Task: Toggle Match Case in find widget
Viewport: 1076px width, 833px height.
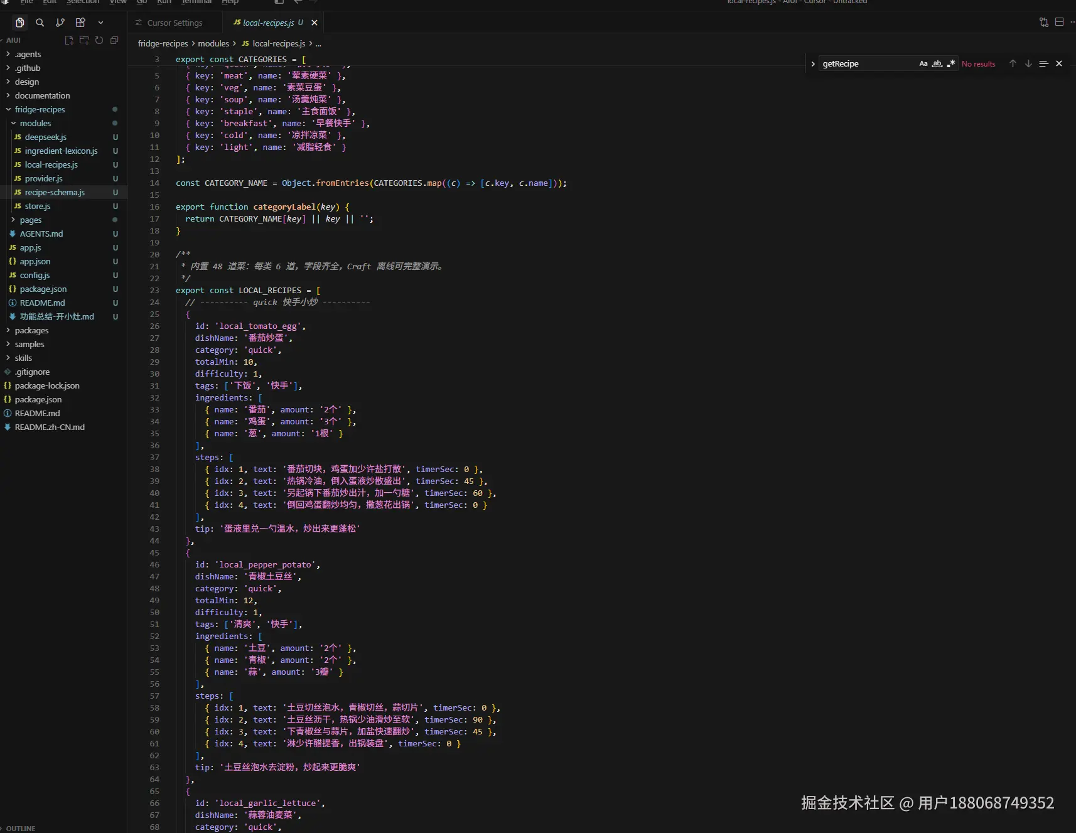Action: [x=923, y=63]
